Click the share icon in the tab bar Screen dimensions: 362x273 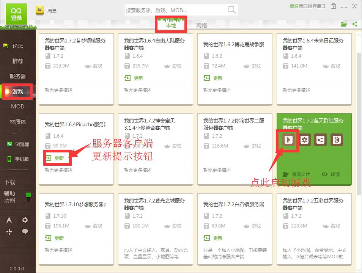tap(355, 24)
